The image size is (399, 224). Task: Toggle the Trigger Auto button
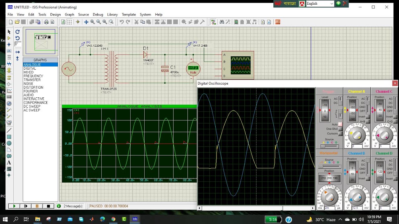point(340,124)
